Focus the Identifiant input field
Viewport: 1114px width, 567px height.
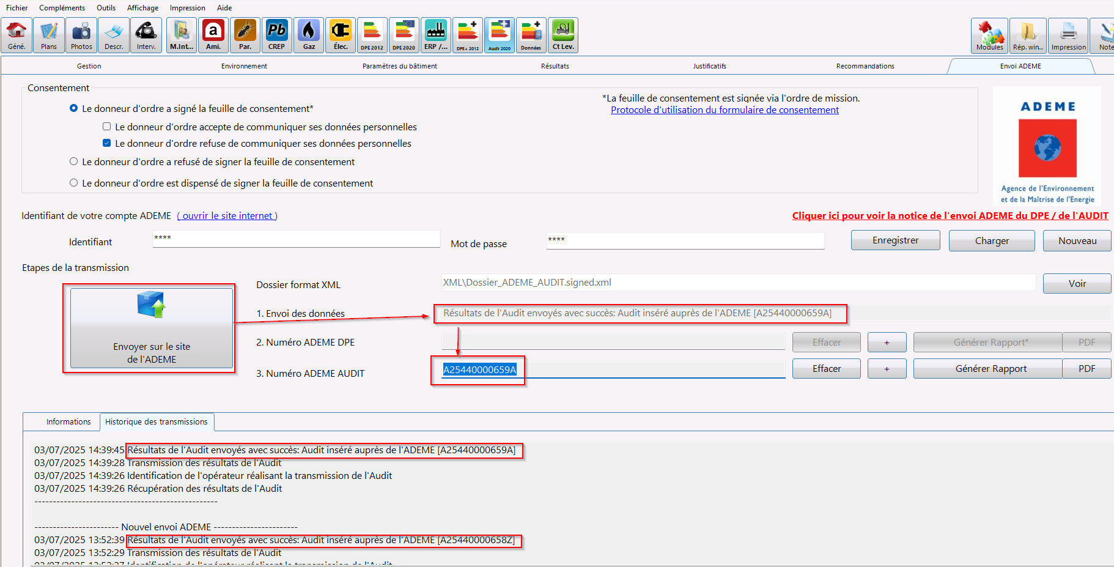[296, 239]
